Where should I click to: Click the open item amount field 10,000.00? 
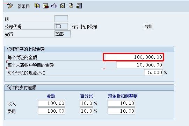click(139, 65)
